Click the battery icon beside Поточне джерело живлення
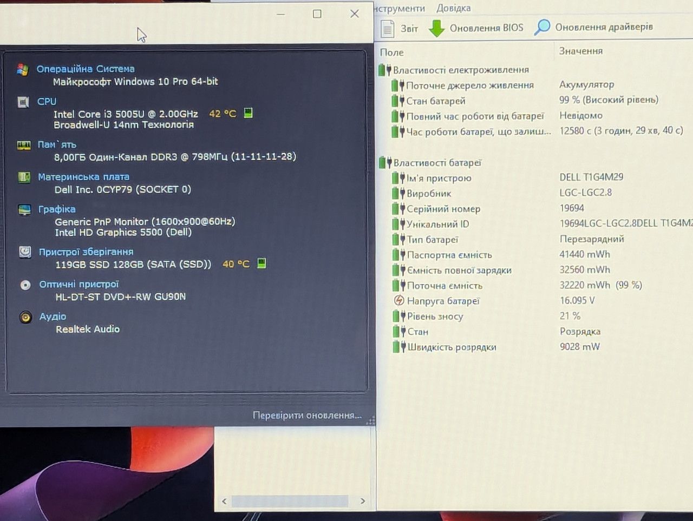 [x=398, y=85]
